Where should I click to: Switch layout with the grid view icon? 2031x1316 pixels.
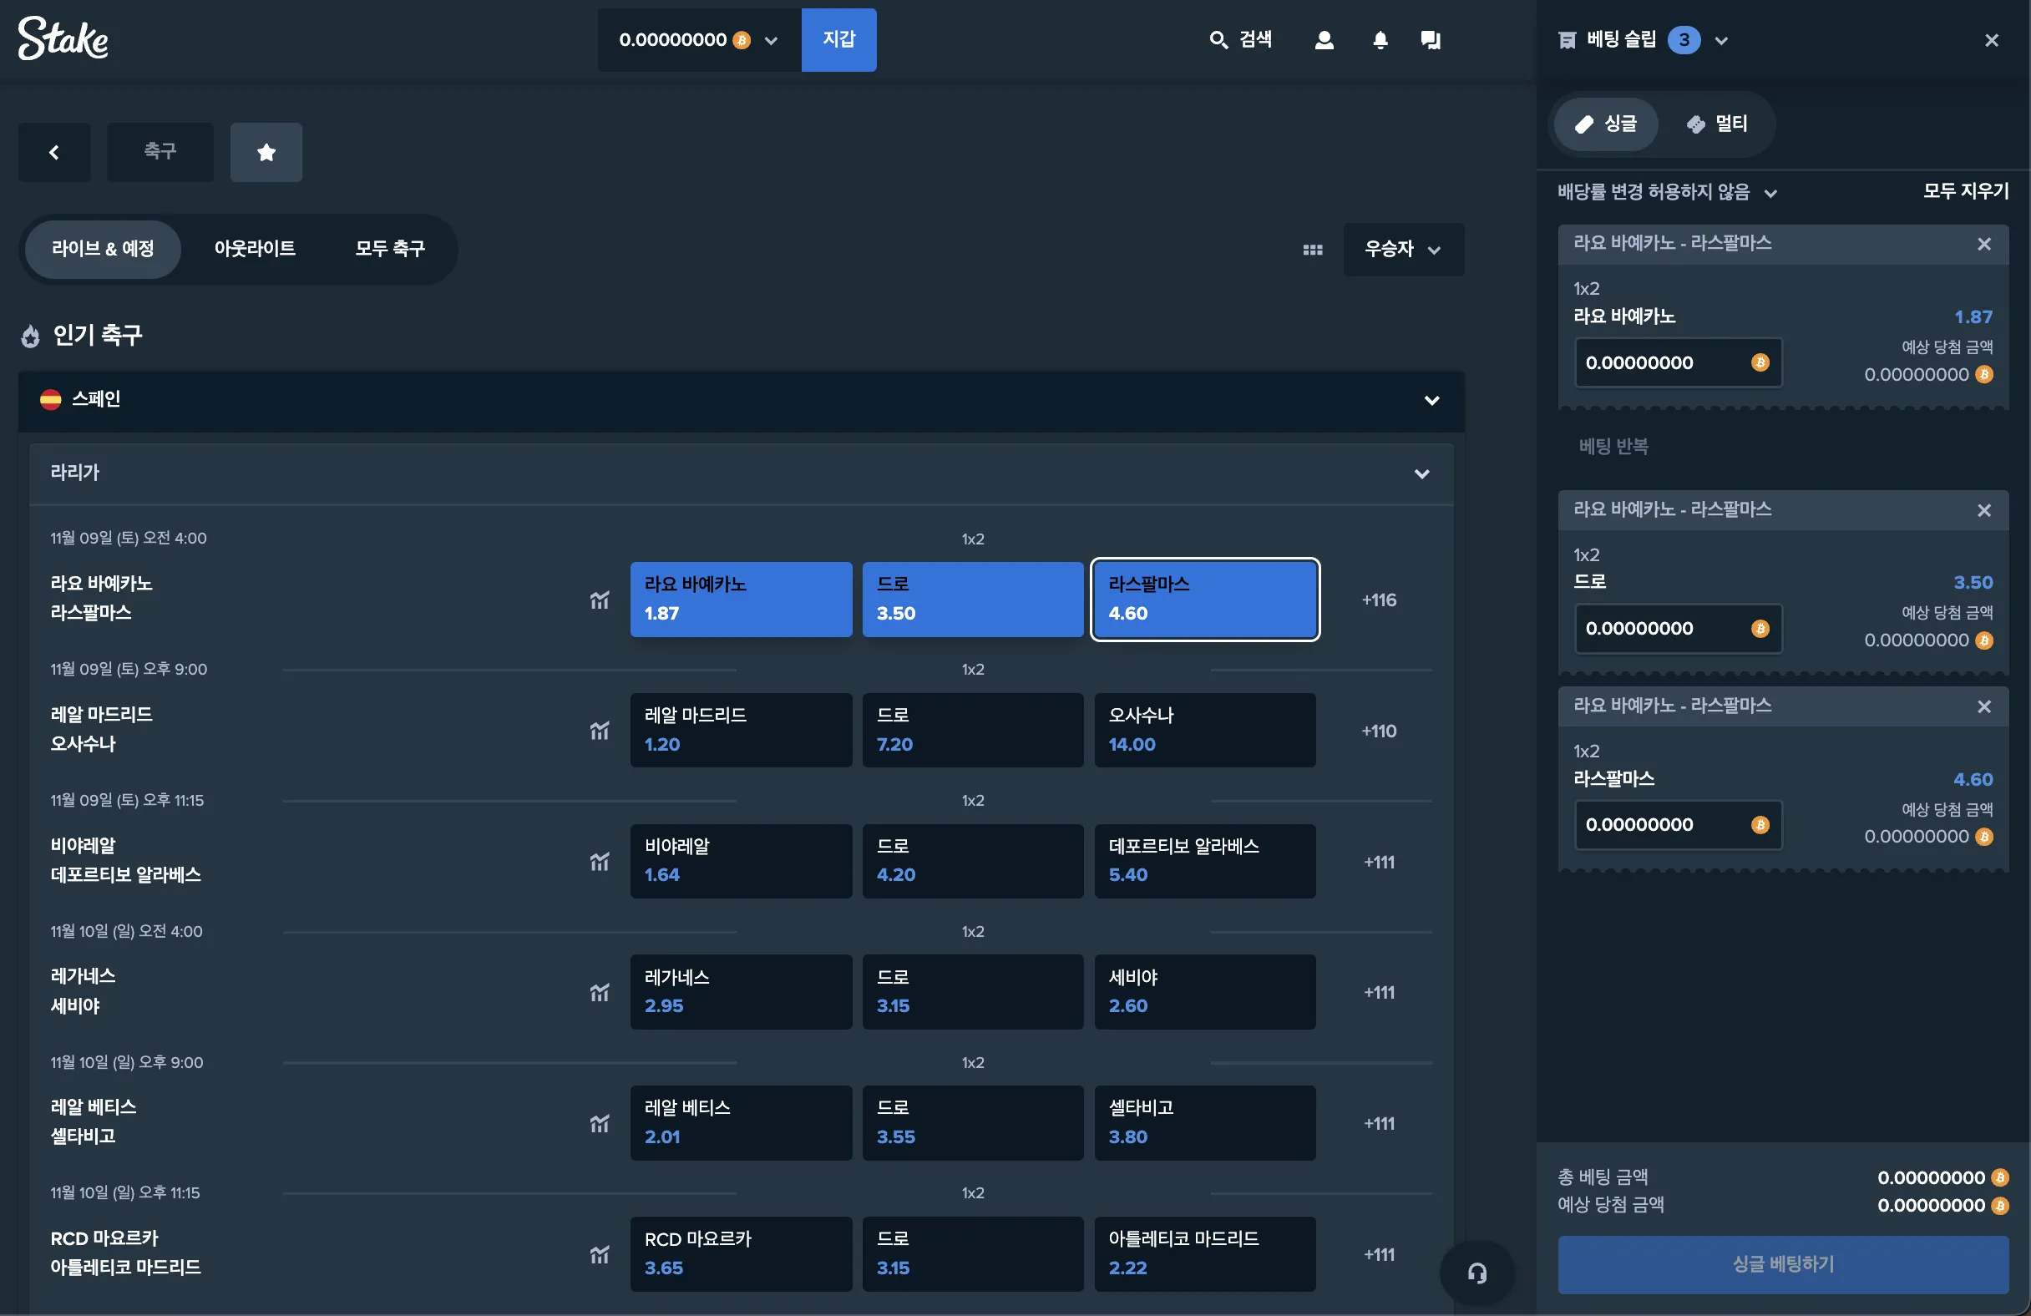(x=1313, y=249)
